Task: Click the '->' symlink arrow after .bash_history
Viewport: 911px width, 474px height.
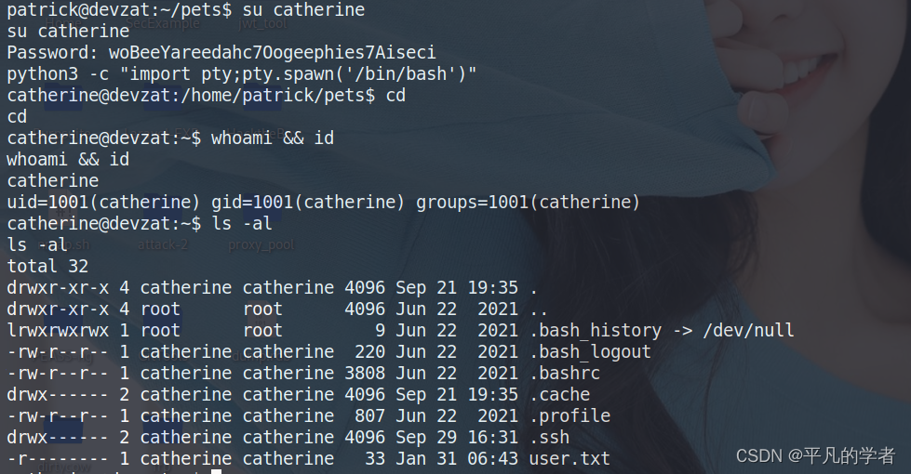Action: tap(683, 331)
